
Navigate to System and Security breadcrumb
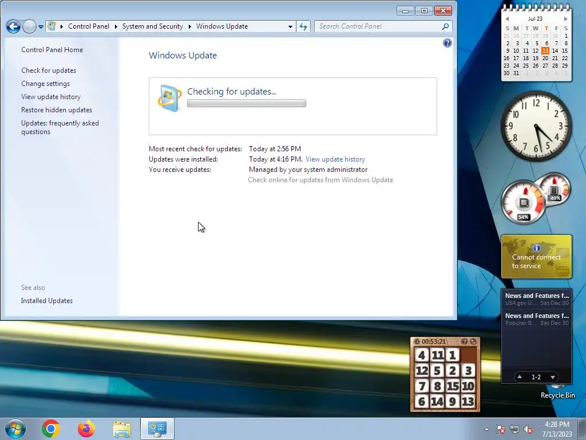152,26
